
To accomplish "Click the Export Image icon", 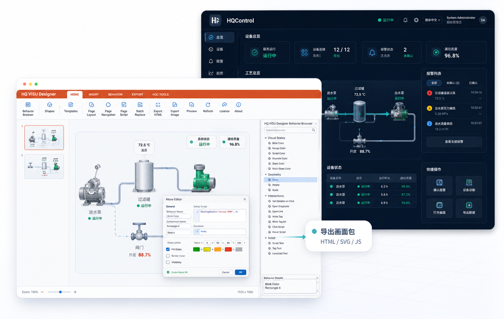I will click(x=175, y=105).
